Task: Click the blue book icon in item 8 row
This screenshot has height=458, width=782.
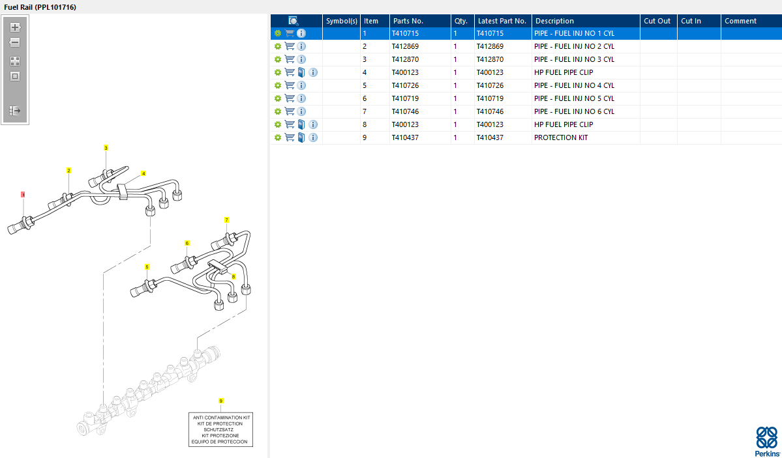Action: click(x=301, y=124)
